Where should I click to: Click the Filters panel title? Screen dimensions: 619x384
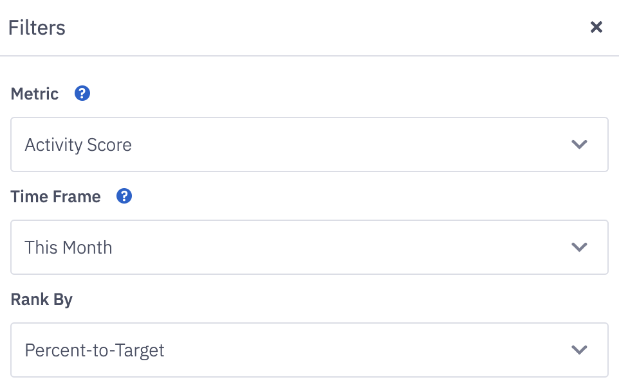click(x=37, y=28)
